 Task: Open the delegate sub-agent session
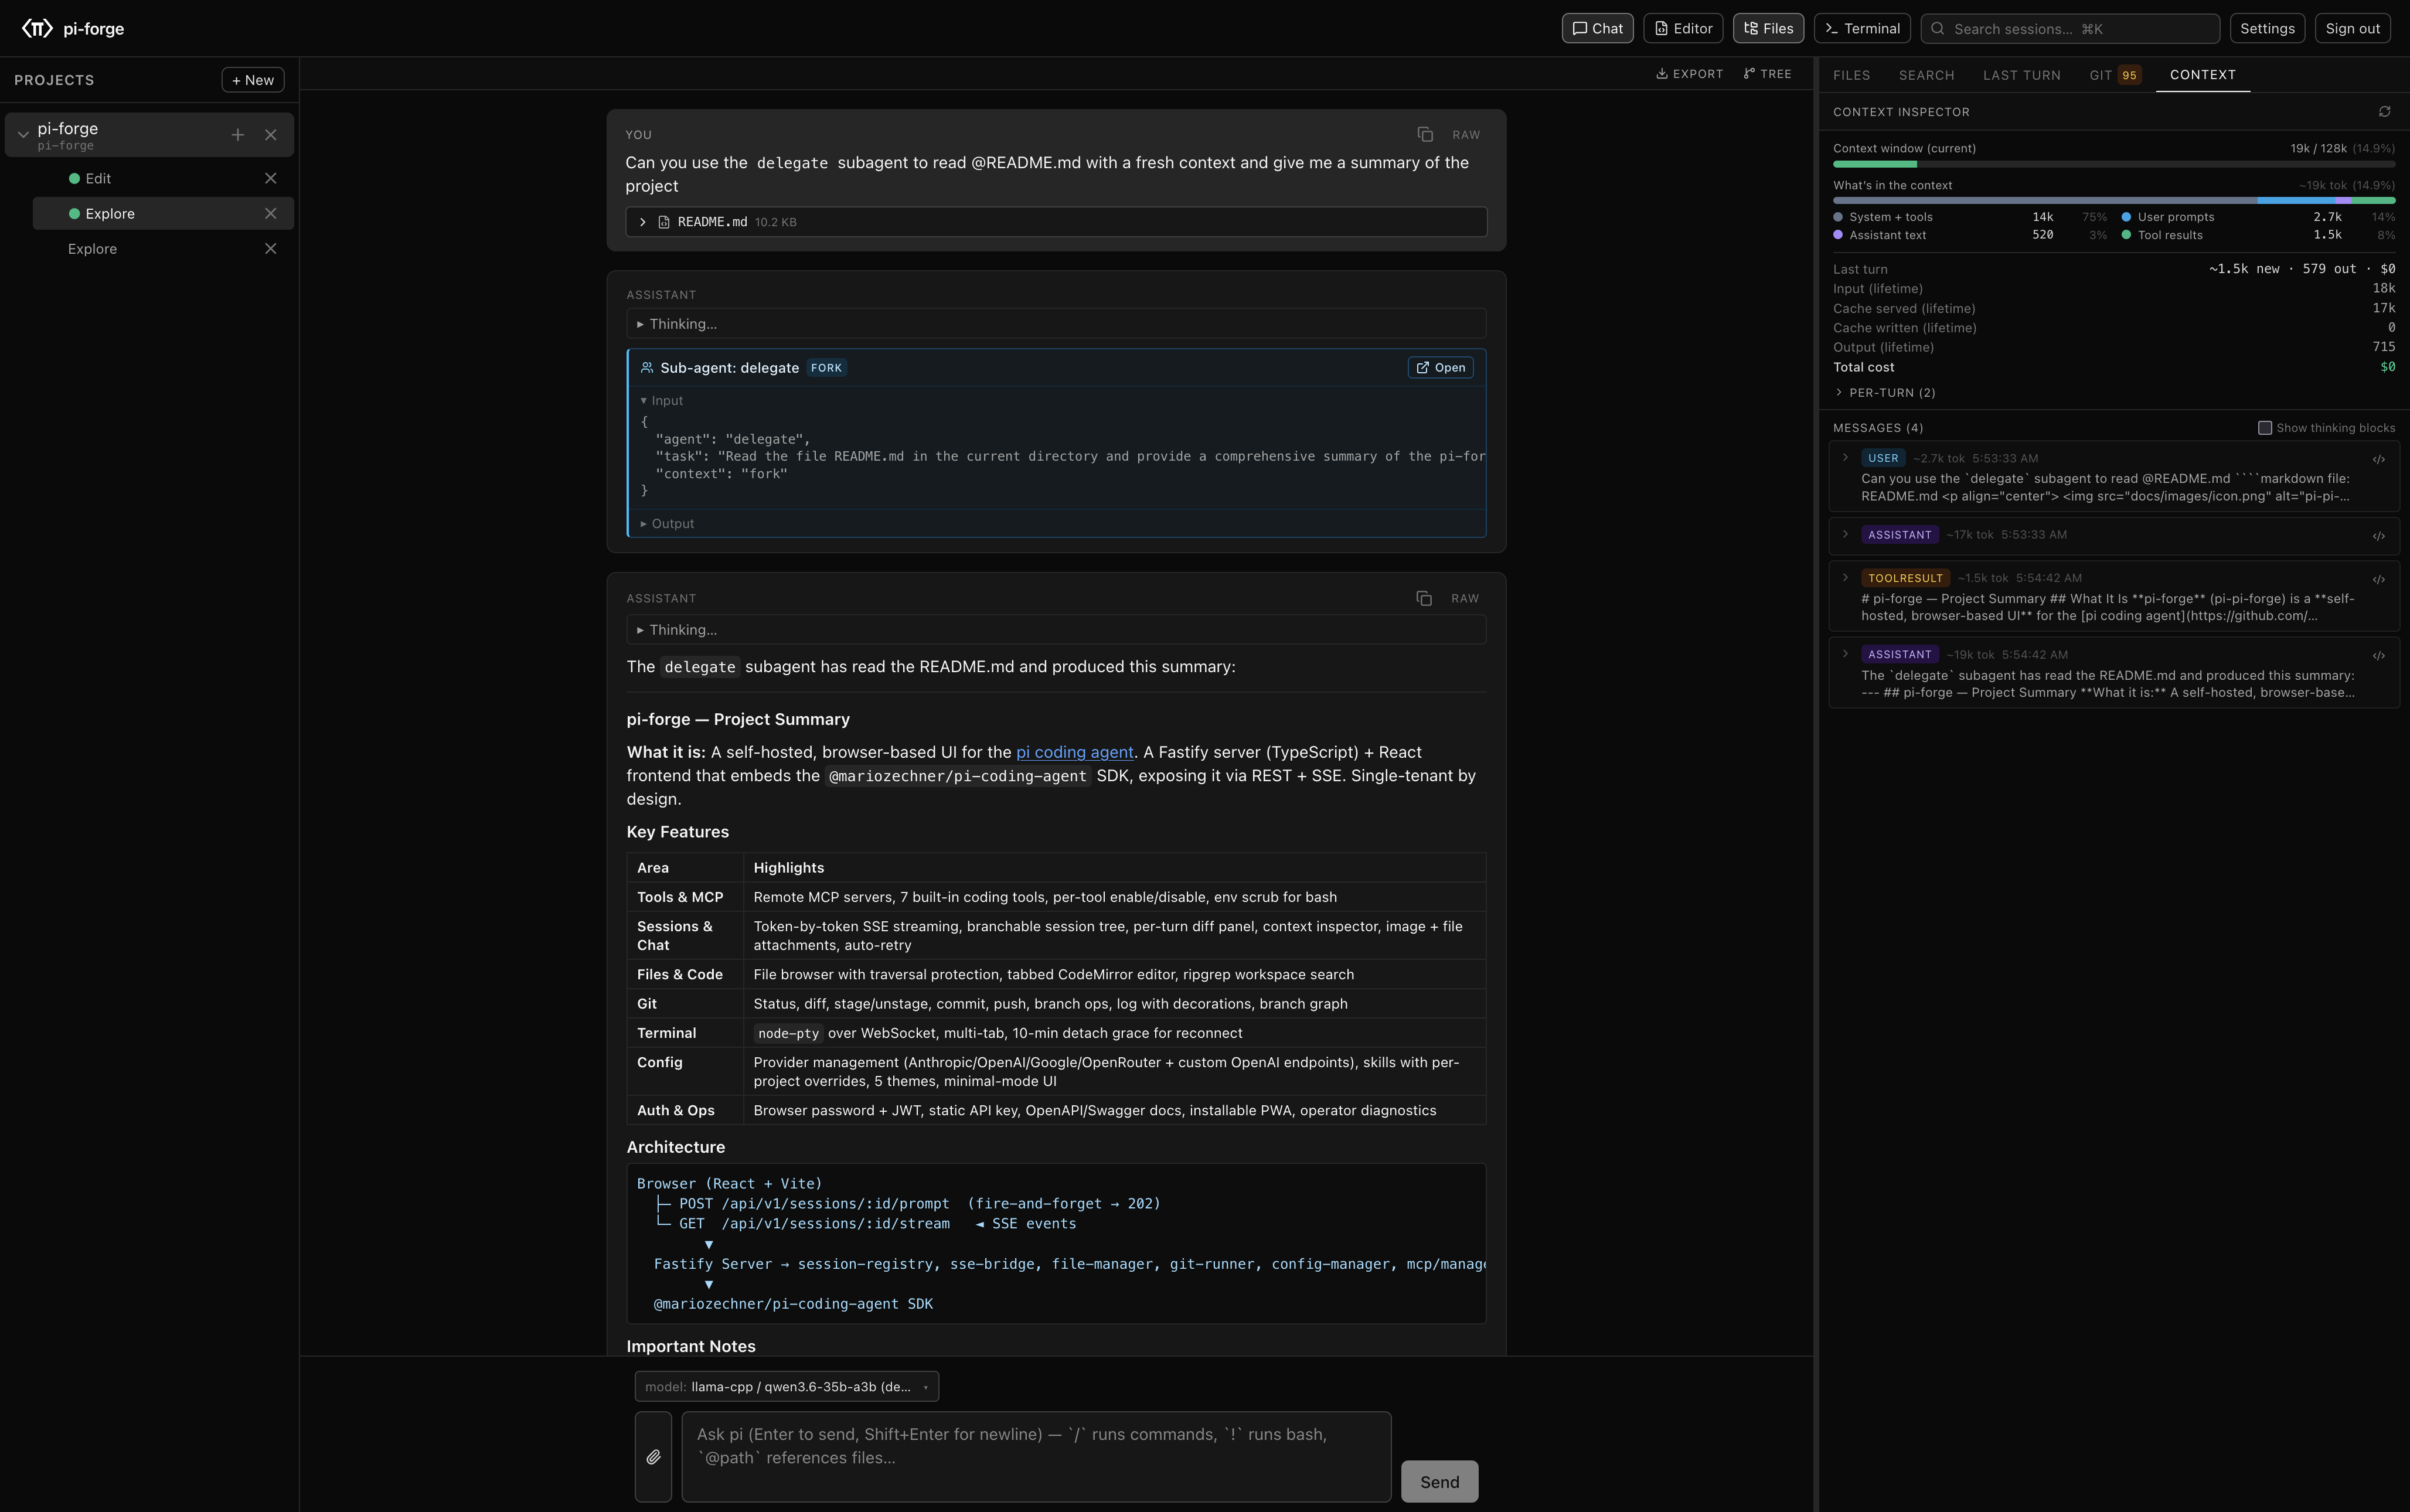point(1440,368)
